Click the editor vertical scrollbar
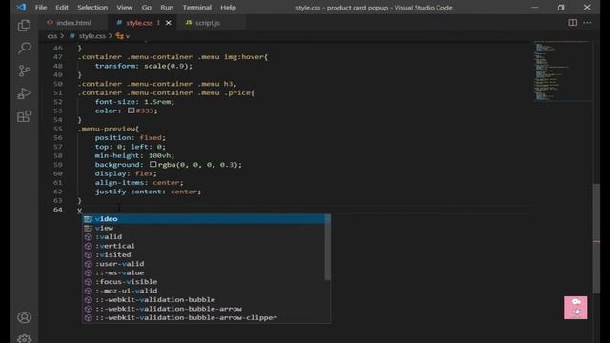This screenshot has width=610, height=343. click(x=596, y=238)
